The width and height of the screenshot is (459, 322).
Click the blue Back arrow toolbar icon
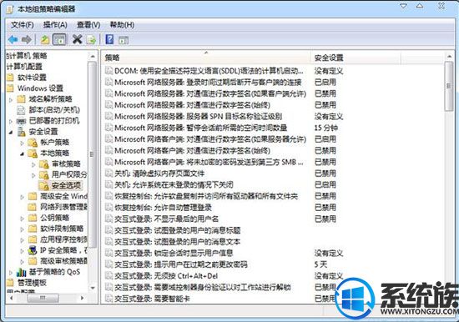(13, 39)
